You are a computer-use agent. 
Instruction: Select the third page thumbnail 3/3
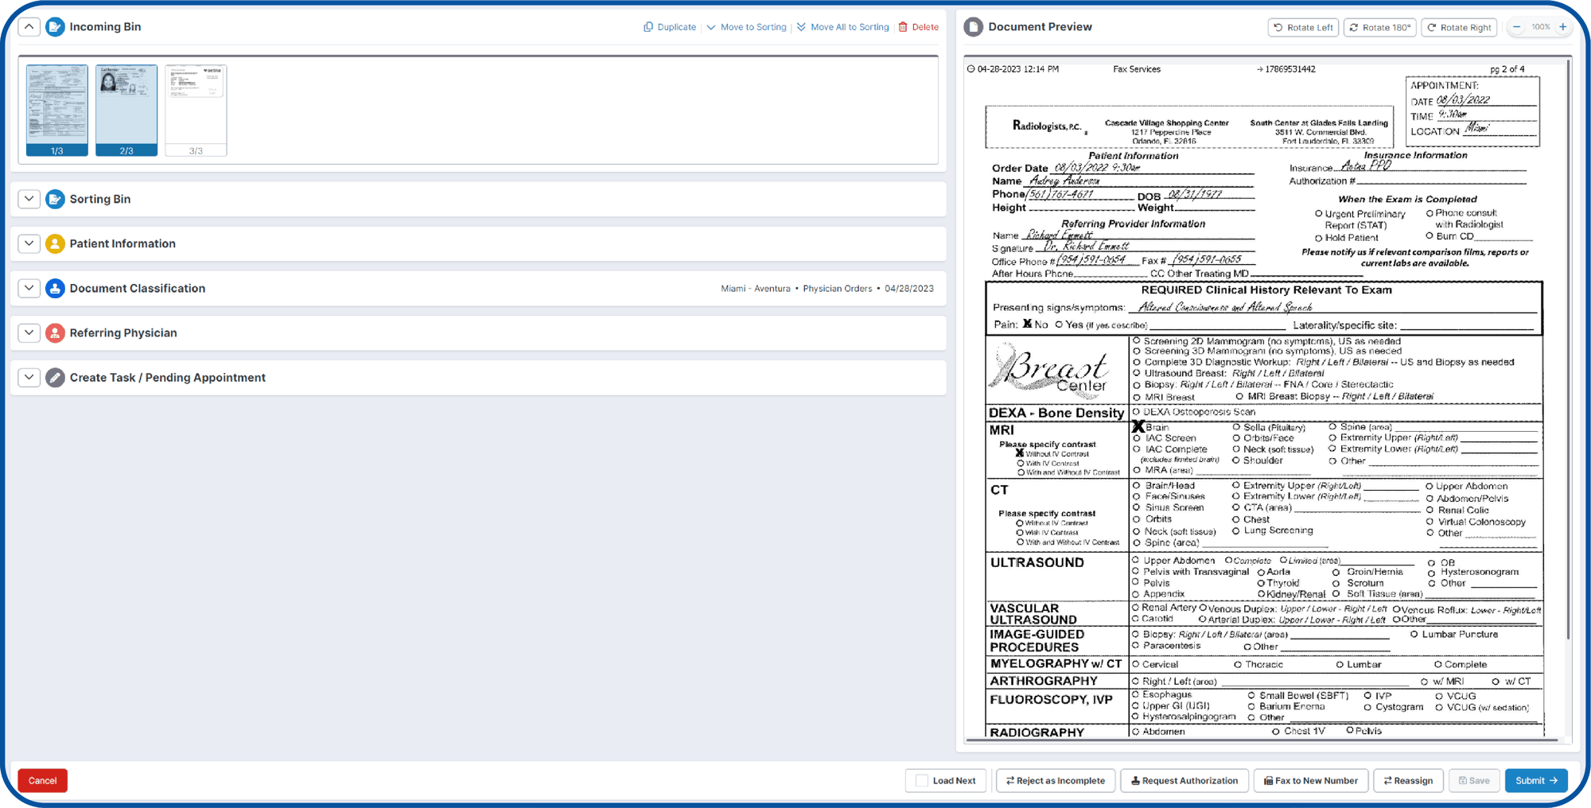pos(196,110)
